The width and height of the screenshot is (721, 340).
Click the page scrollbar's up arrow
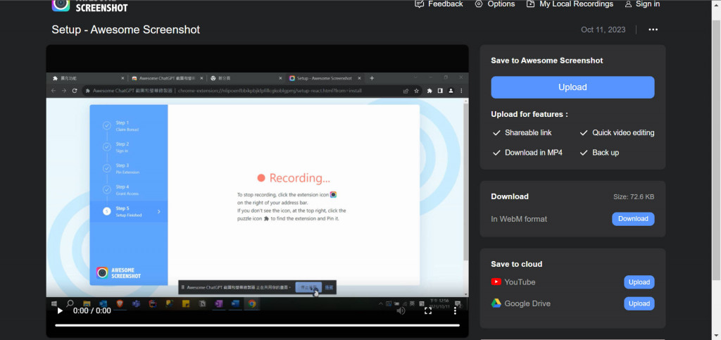(716, 5)
